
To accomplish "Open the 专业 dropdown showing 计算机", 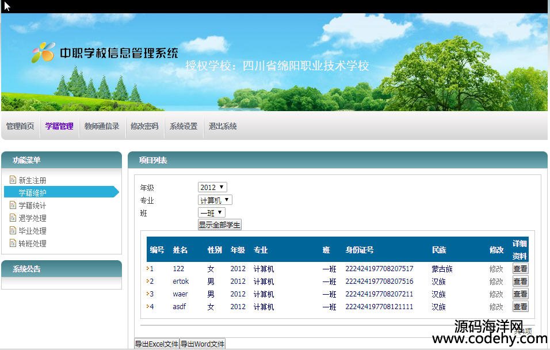I will click(215, 200).
